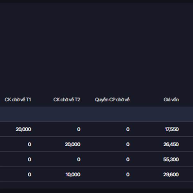
Task: Click the 55,300 cost price cell
Action: click(171, 160)
